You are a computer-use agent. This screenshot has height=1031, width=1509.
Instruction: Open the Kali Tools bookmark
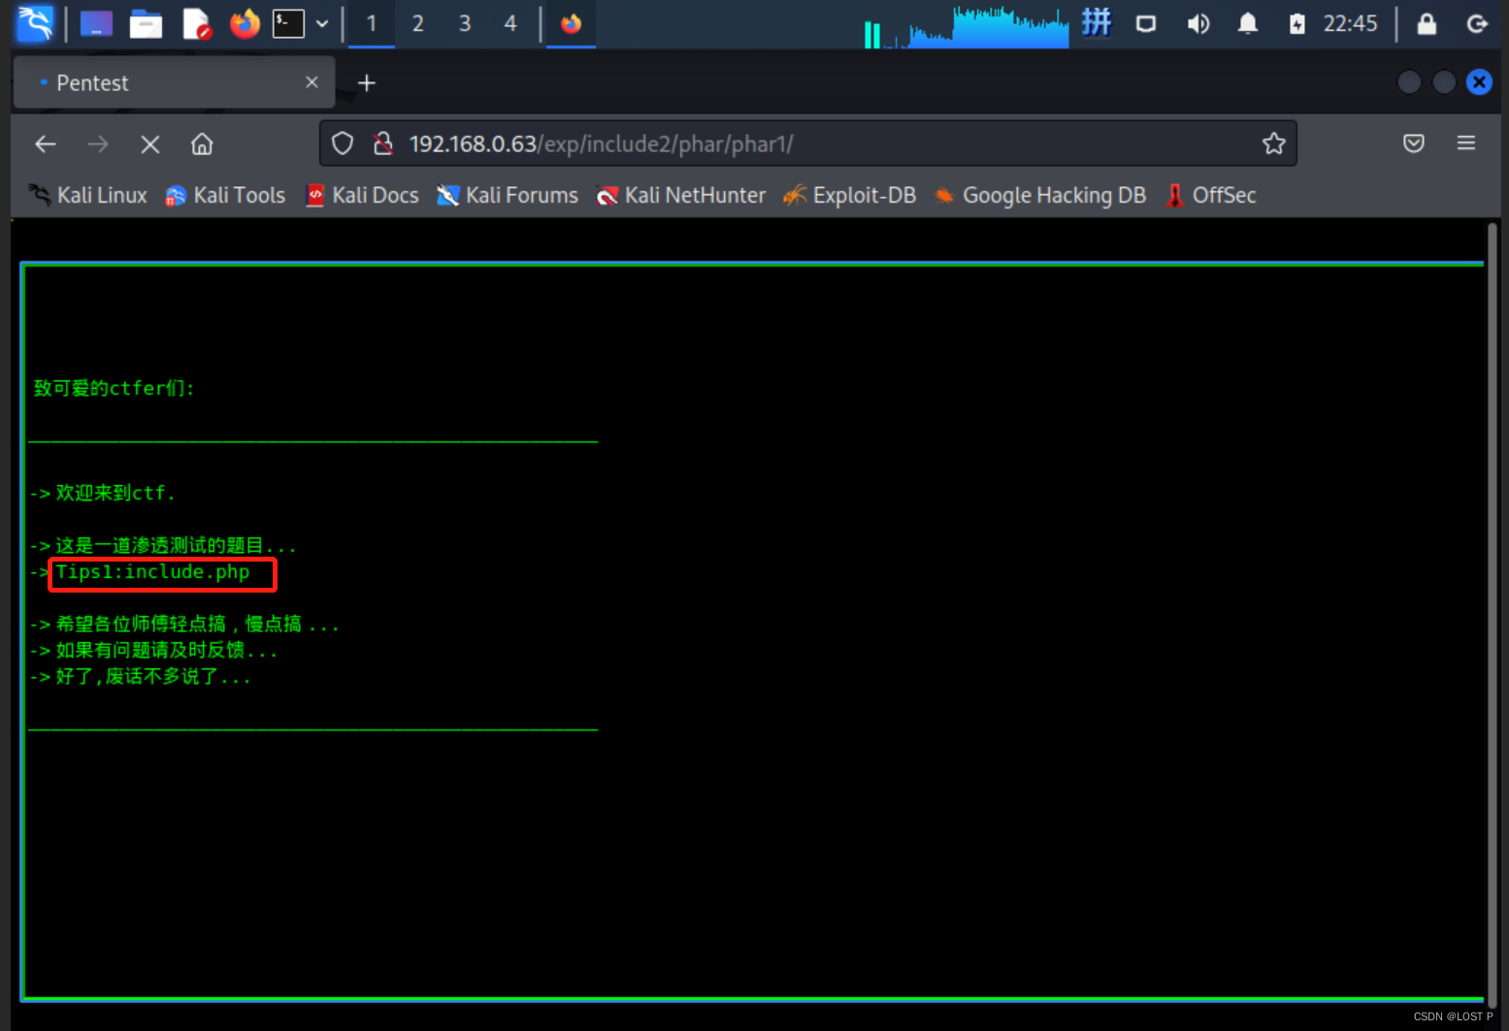click(225, 195)
